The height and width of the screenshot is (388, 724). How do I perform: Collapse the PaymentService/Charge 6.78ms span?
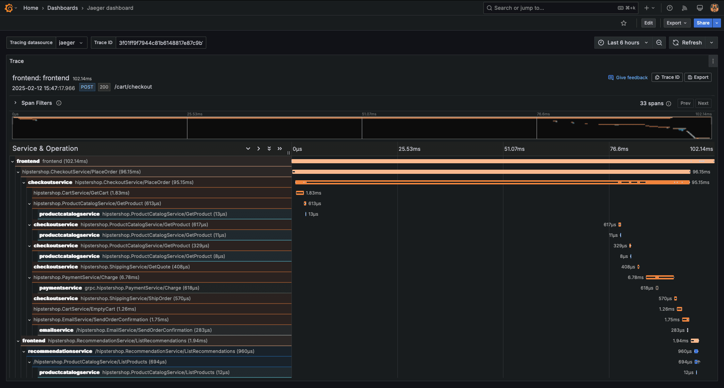29,278
